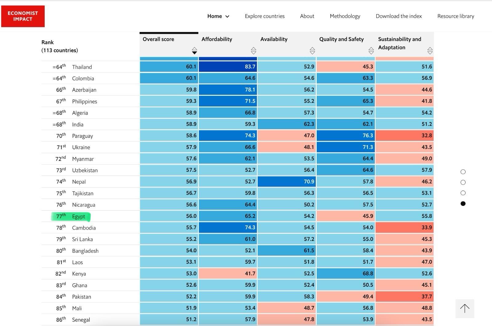Open the About page link
The image size is (492, 326).
click(x=307, y=16)
